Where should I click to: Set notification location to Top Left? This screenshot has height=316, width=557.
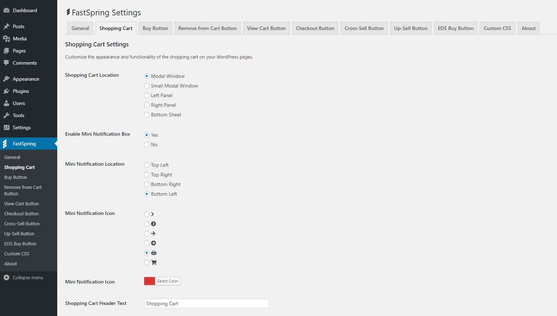pyautogui.click(x=147, y=165)
